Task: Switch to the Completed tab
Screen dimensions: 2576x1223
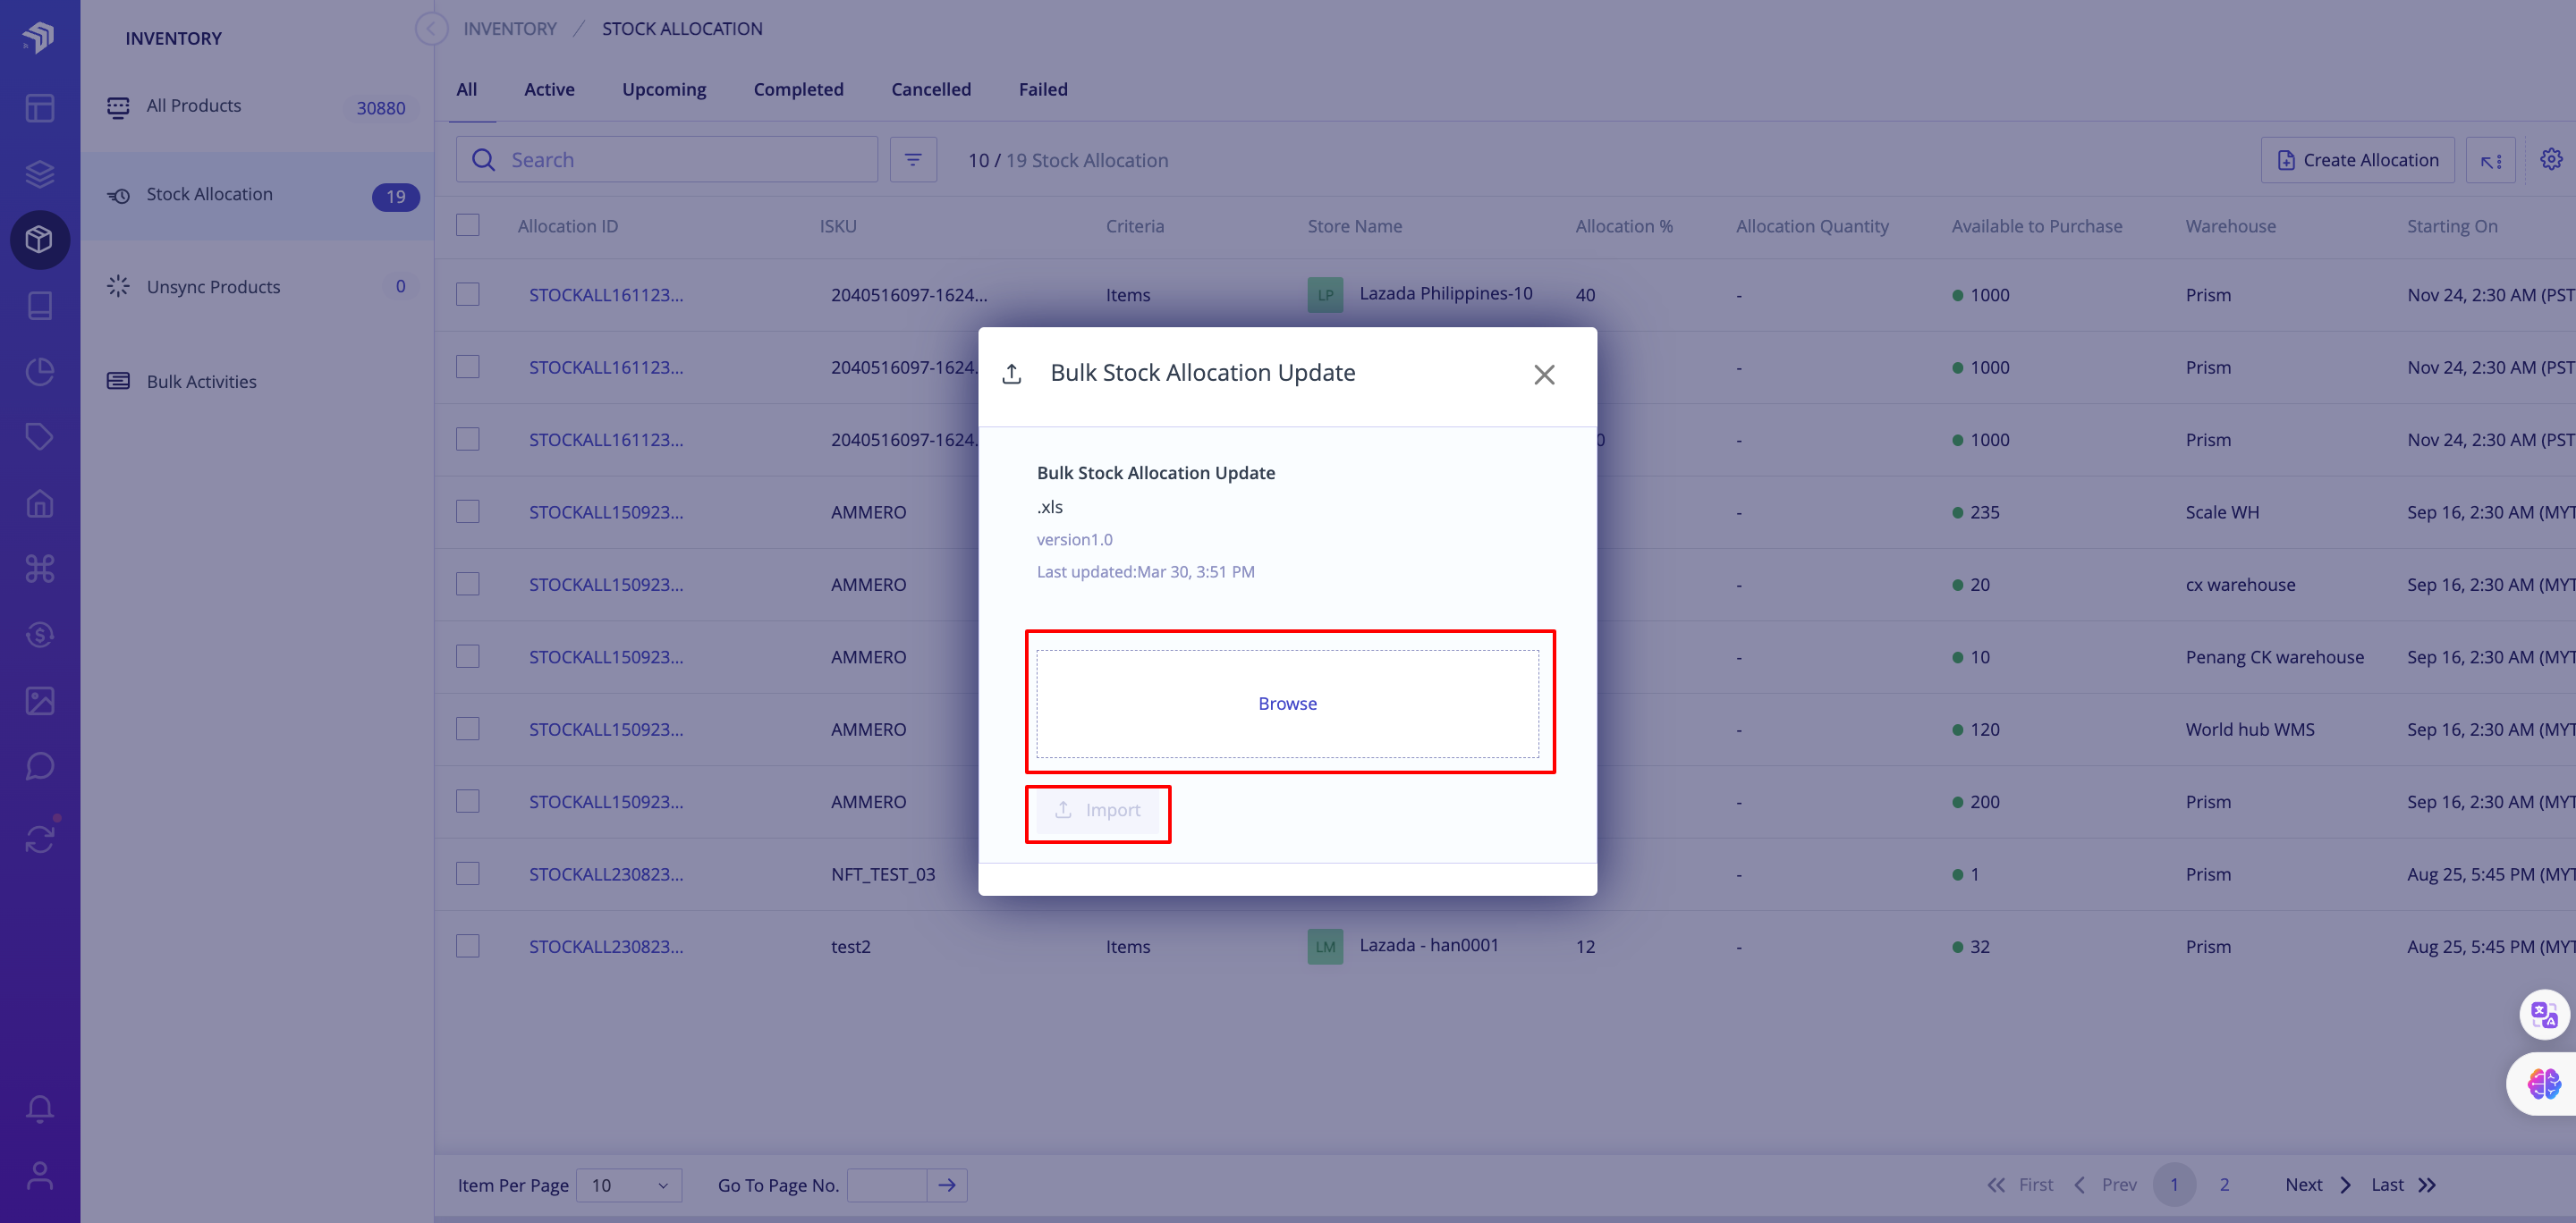Action: (798, 89)
